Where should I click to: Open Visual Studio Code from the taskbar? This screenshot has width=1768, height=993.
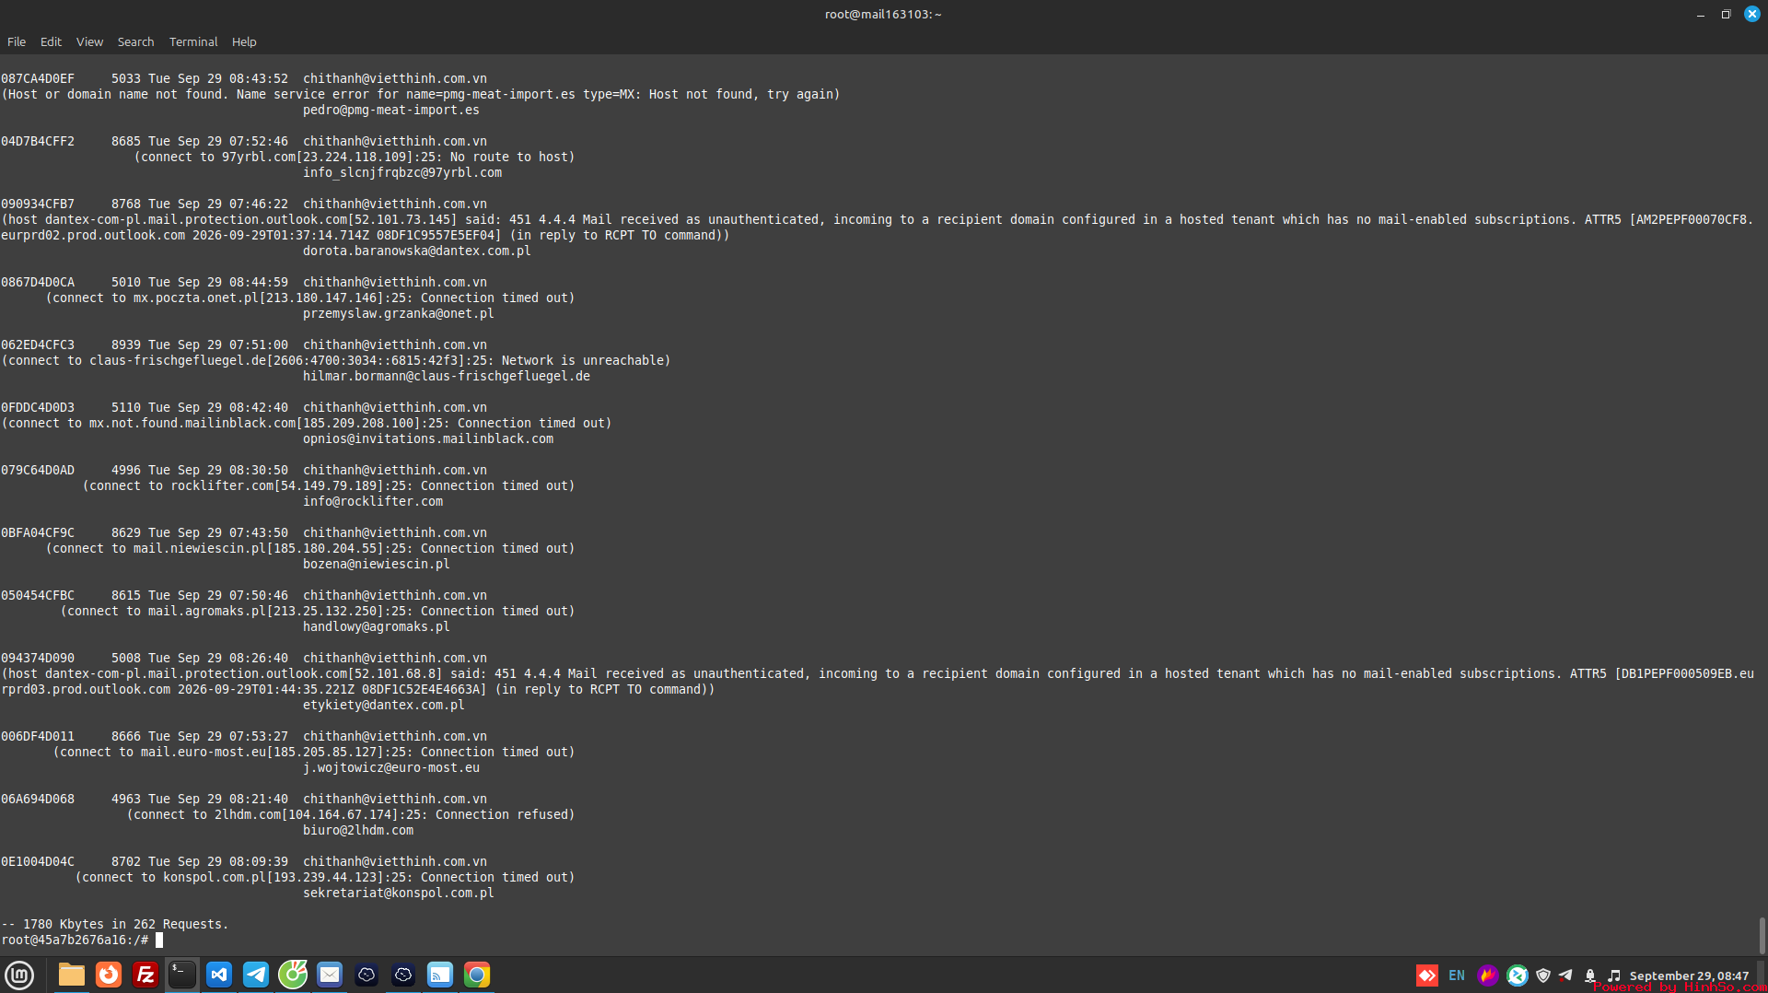[219, 975]
